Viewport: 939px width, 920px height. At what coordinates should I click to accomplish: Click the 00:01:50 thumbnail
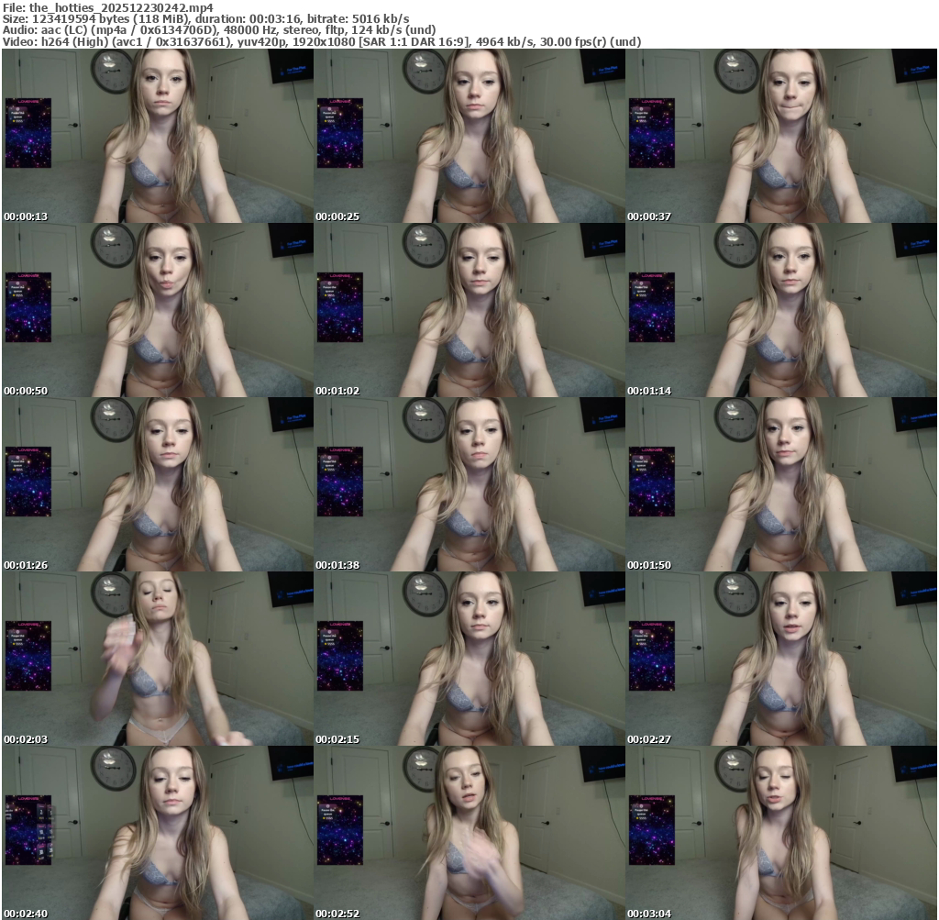coord(780,484)
